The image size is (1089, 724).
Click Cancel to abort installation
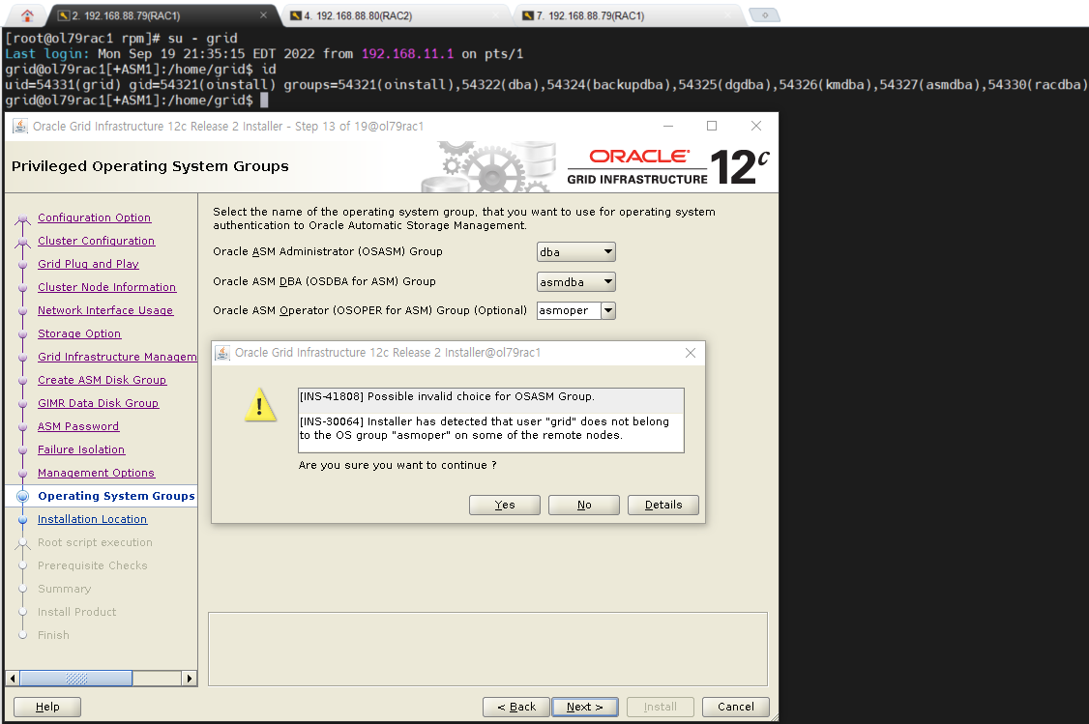click(x=735, y=707)
